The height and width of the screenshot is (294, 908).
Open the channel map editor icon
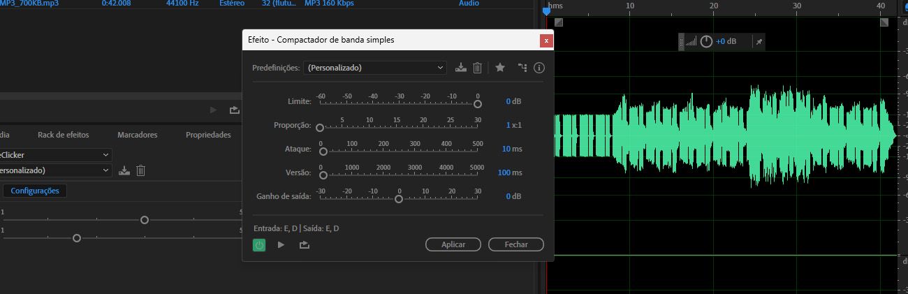522,68
